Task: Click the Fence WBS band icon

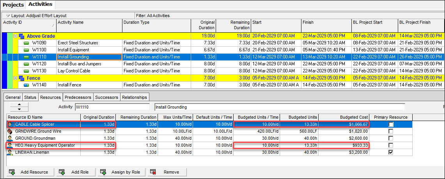Action: 22,78
